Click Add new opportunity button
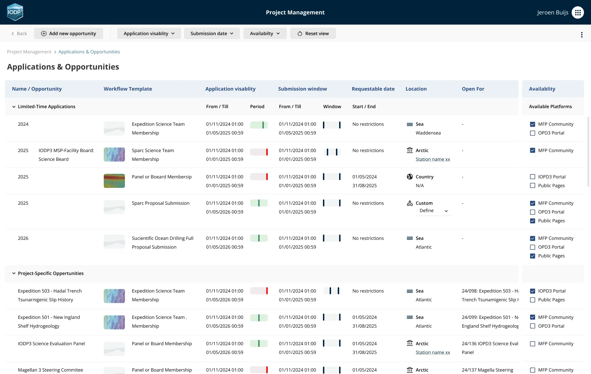 coord(69,33)
